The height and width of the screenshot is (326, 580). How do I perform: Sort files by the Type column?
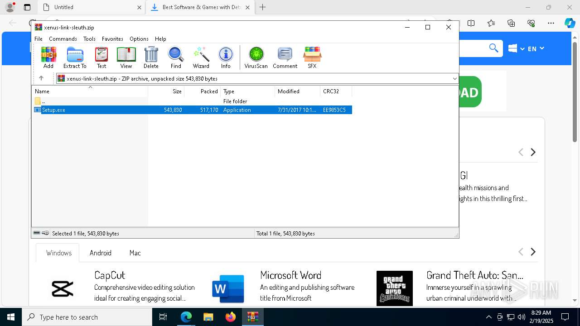click(x=248, y=91)
